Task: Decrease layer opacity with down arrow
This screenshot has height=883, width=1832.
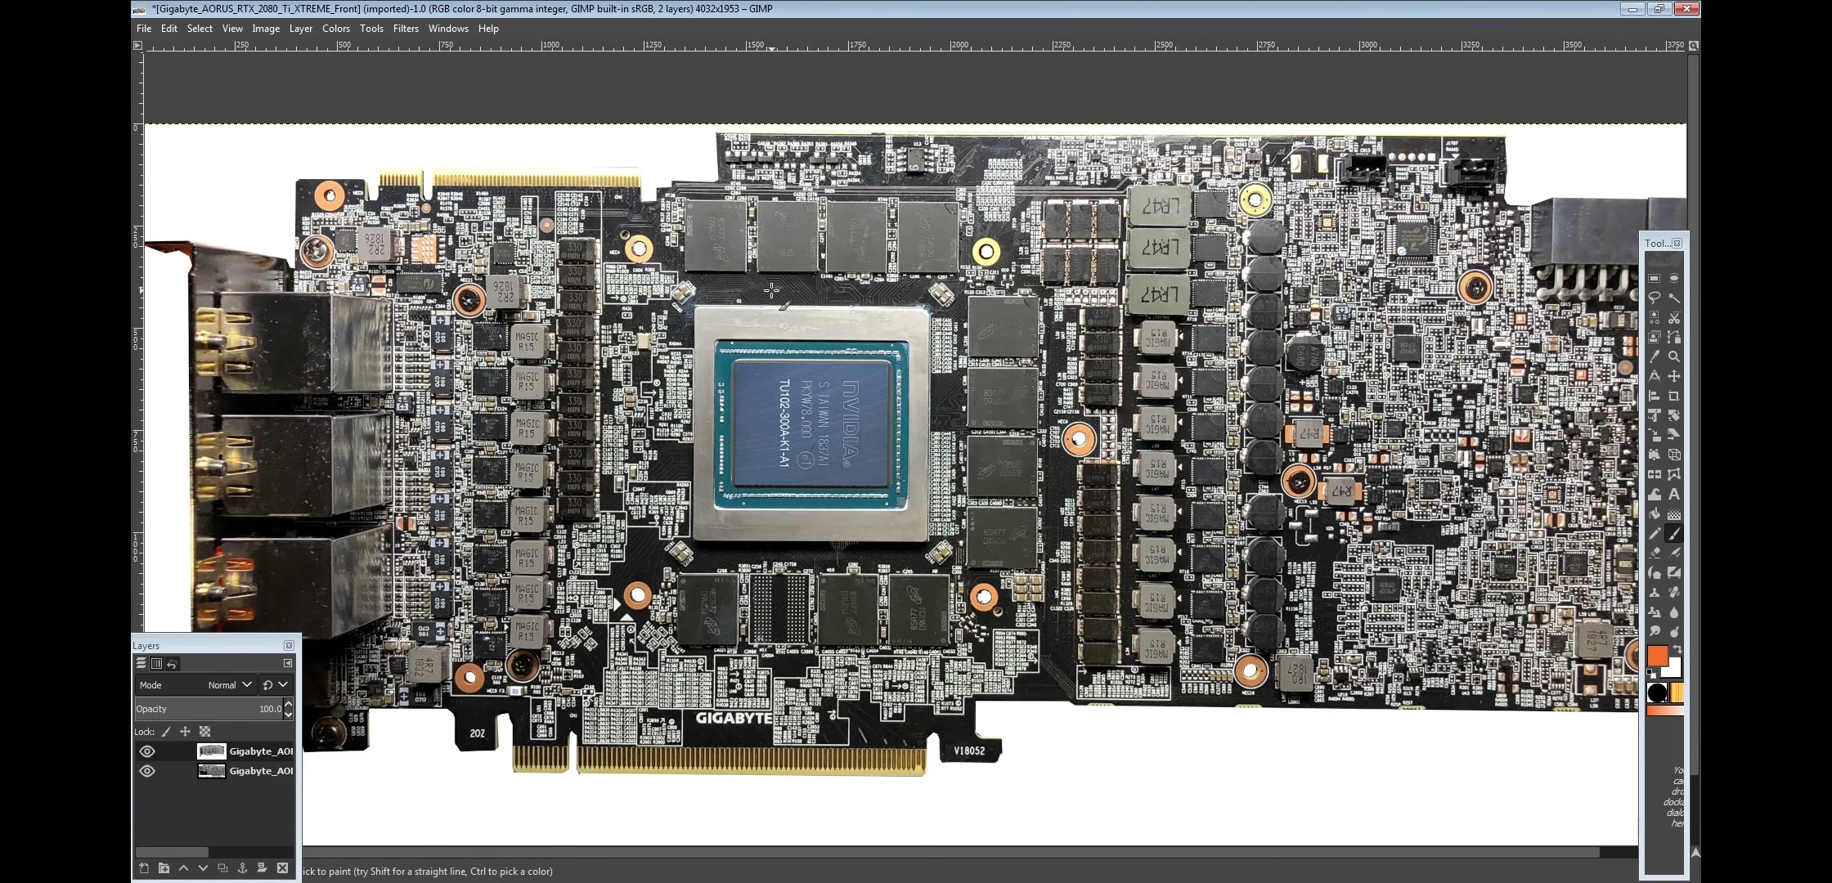Action: point(289,715)
